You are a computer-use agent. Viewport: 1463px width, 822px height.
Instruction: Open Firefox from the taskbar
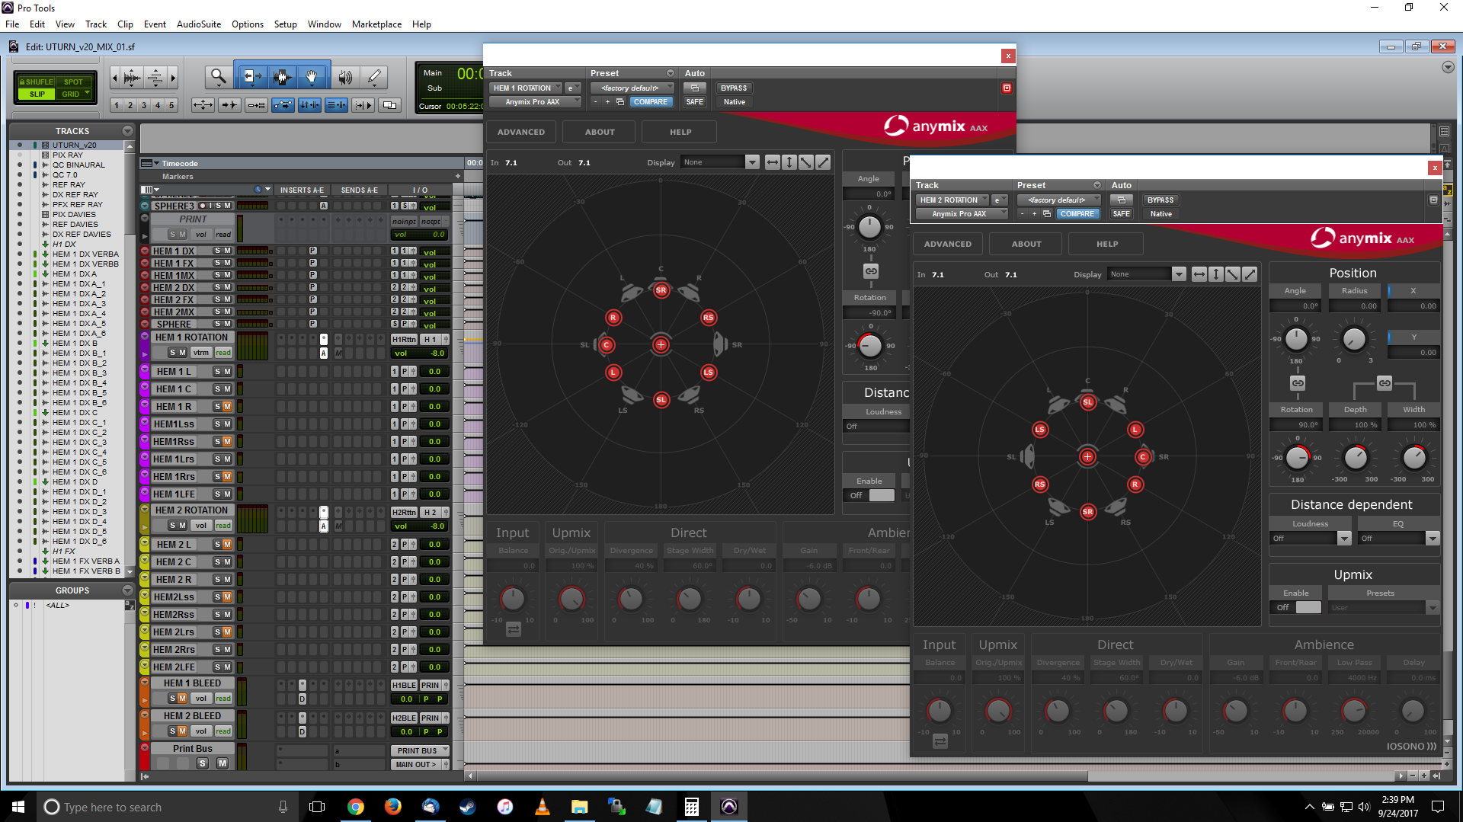coord(393,807)
